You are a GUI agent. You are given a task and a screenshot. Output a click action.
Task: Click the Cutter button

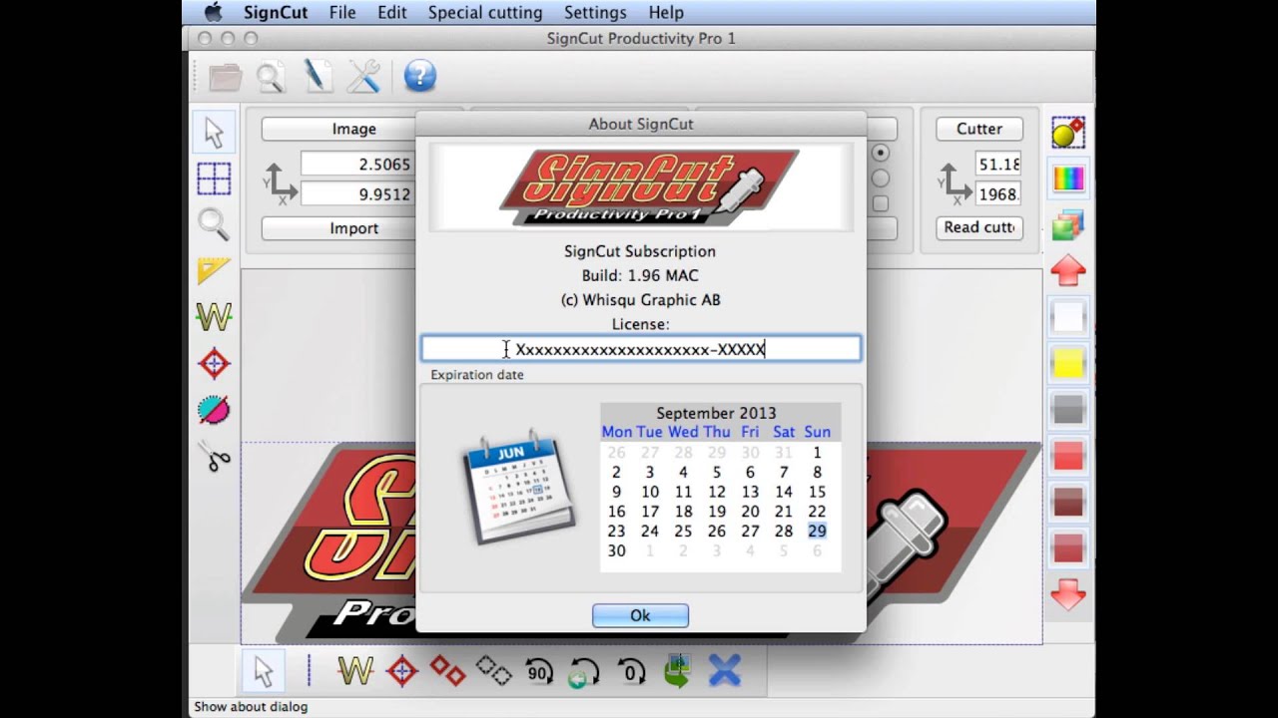[979, 129]
